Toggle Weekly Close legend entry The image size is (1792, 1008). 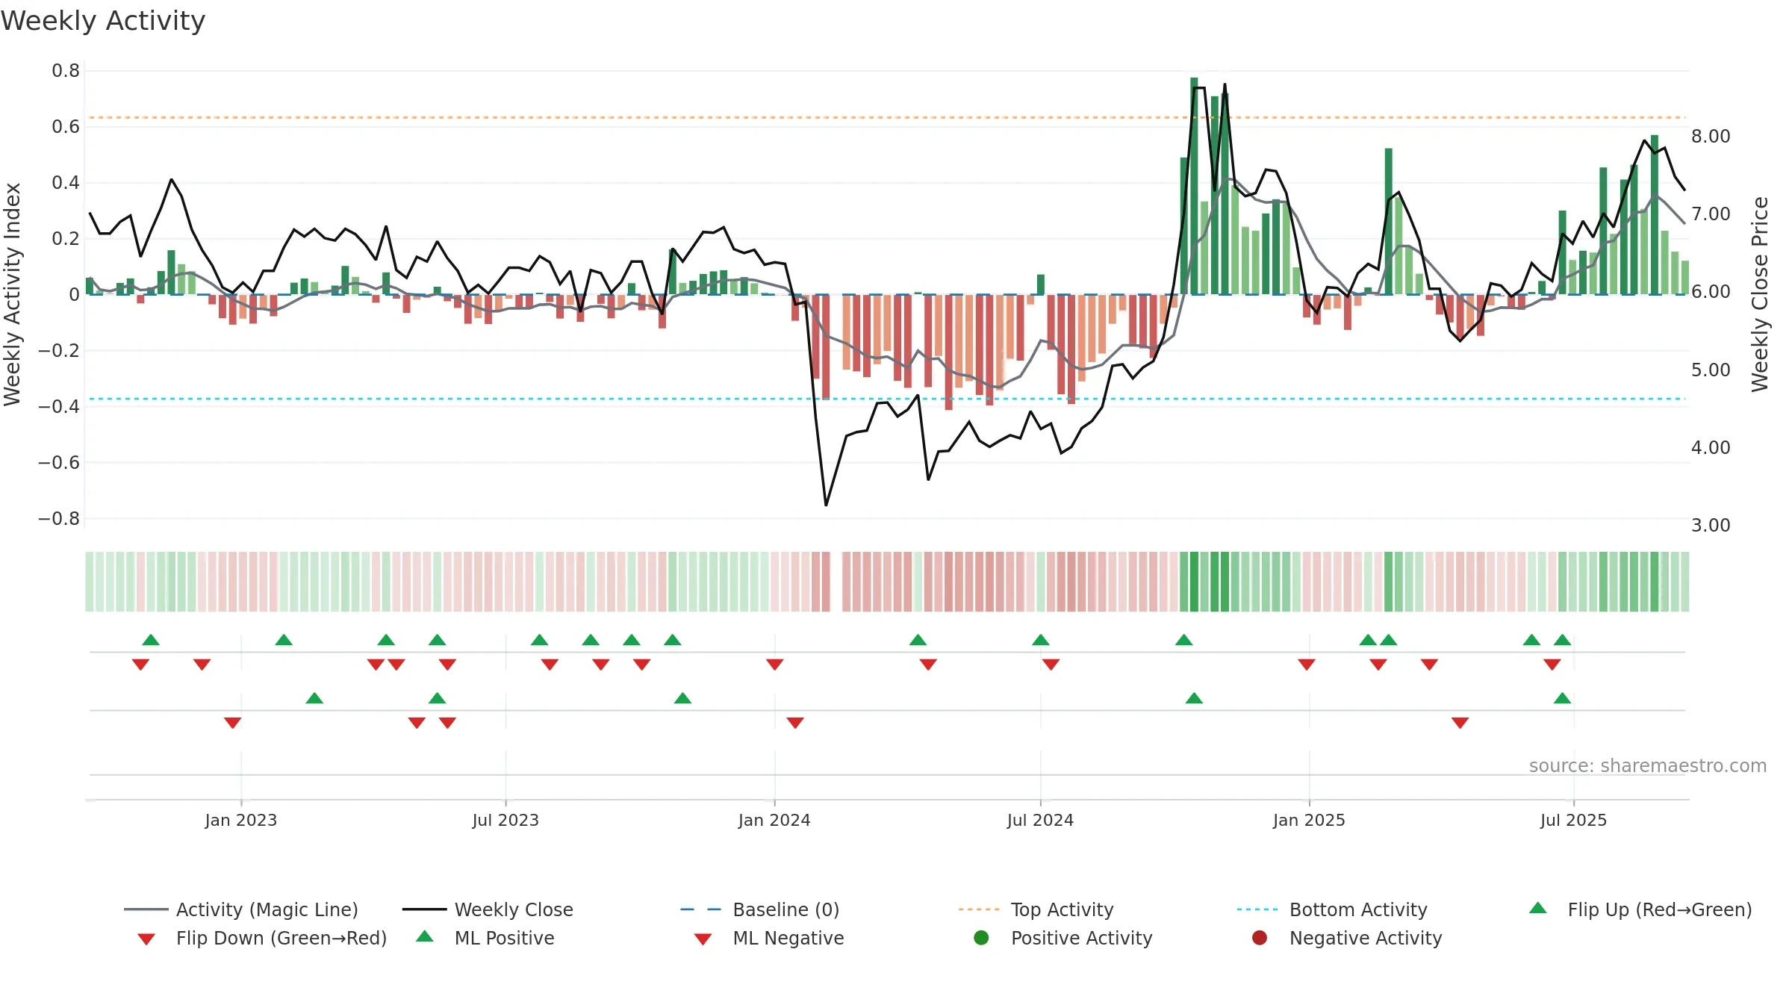coord(488,909)
